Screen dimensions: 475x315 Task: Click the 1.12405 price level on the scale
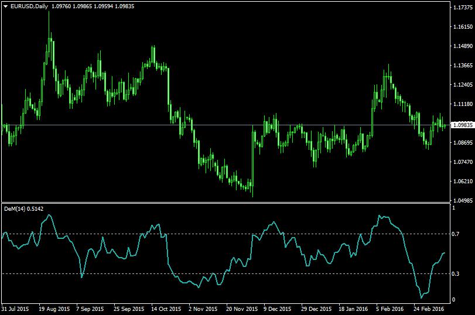pos(463,85)
